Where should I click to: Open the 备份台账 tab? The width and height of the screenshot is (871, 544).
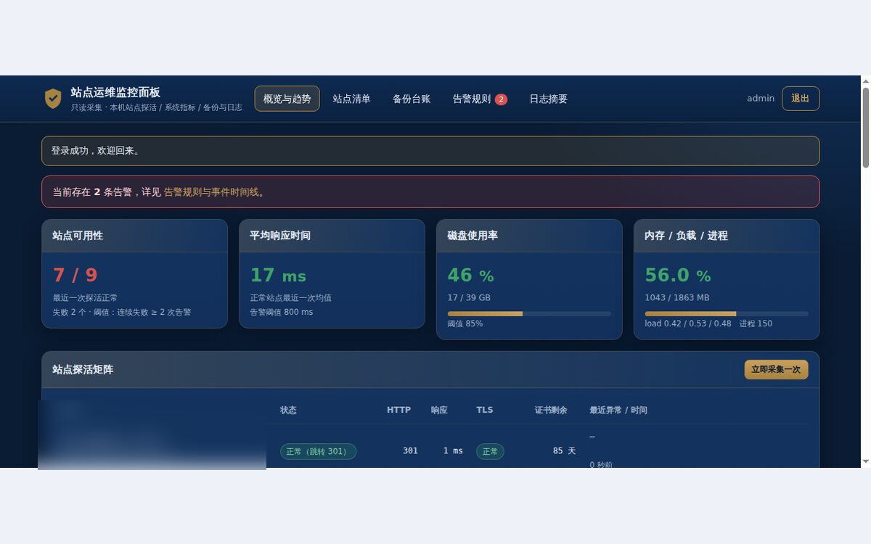[x=412, y=99]
